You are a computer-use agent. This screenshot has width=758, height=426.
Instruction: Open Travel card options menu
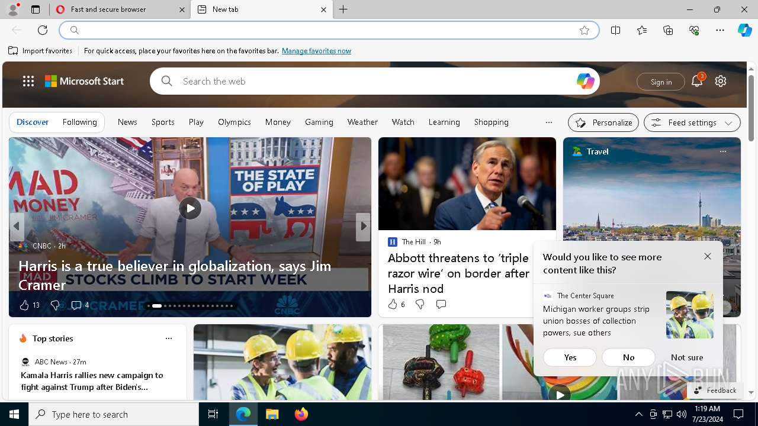click(722, 151)
